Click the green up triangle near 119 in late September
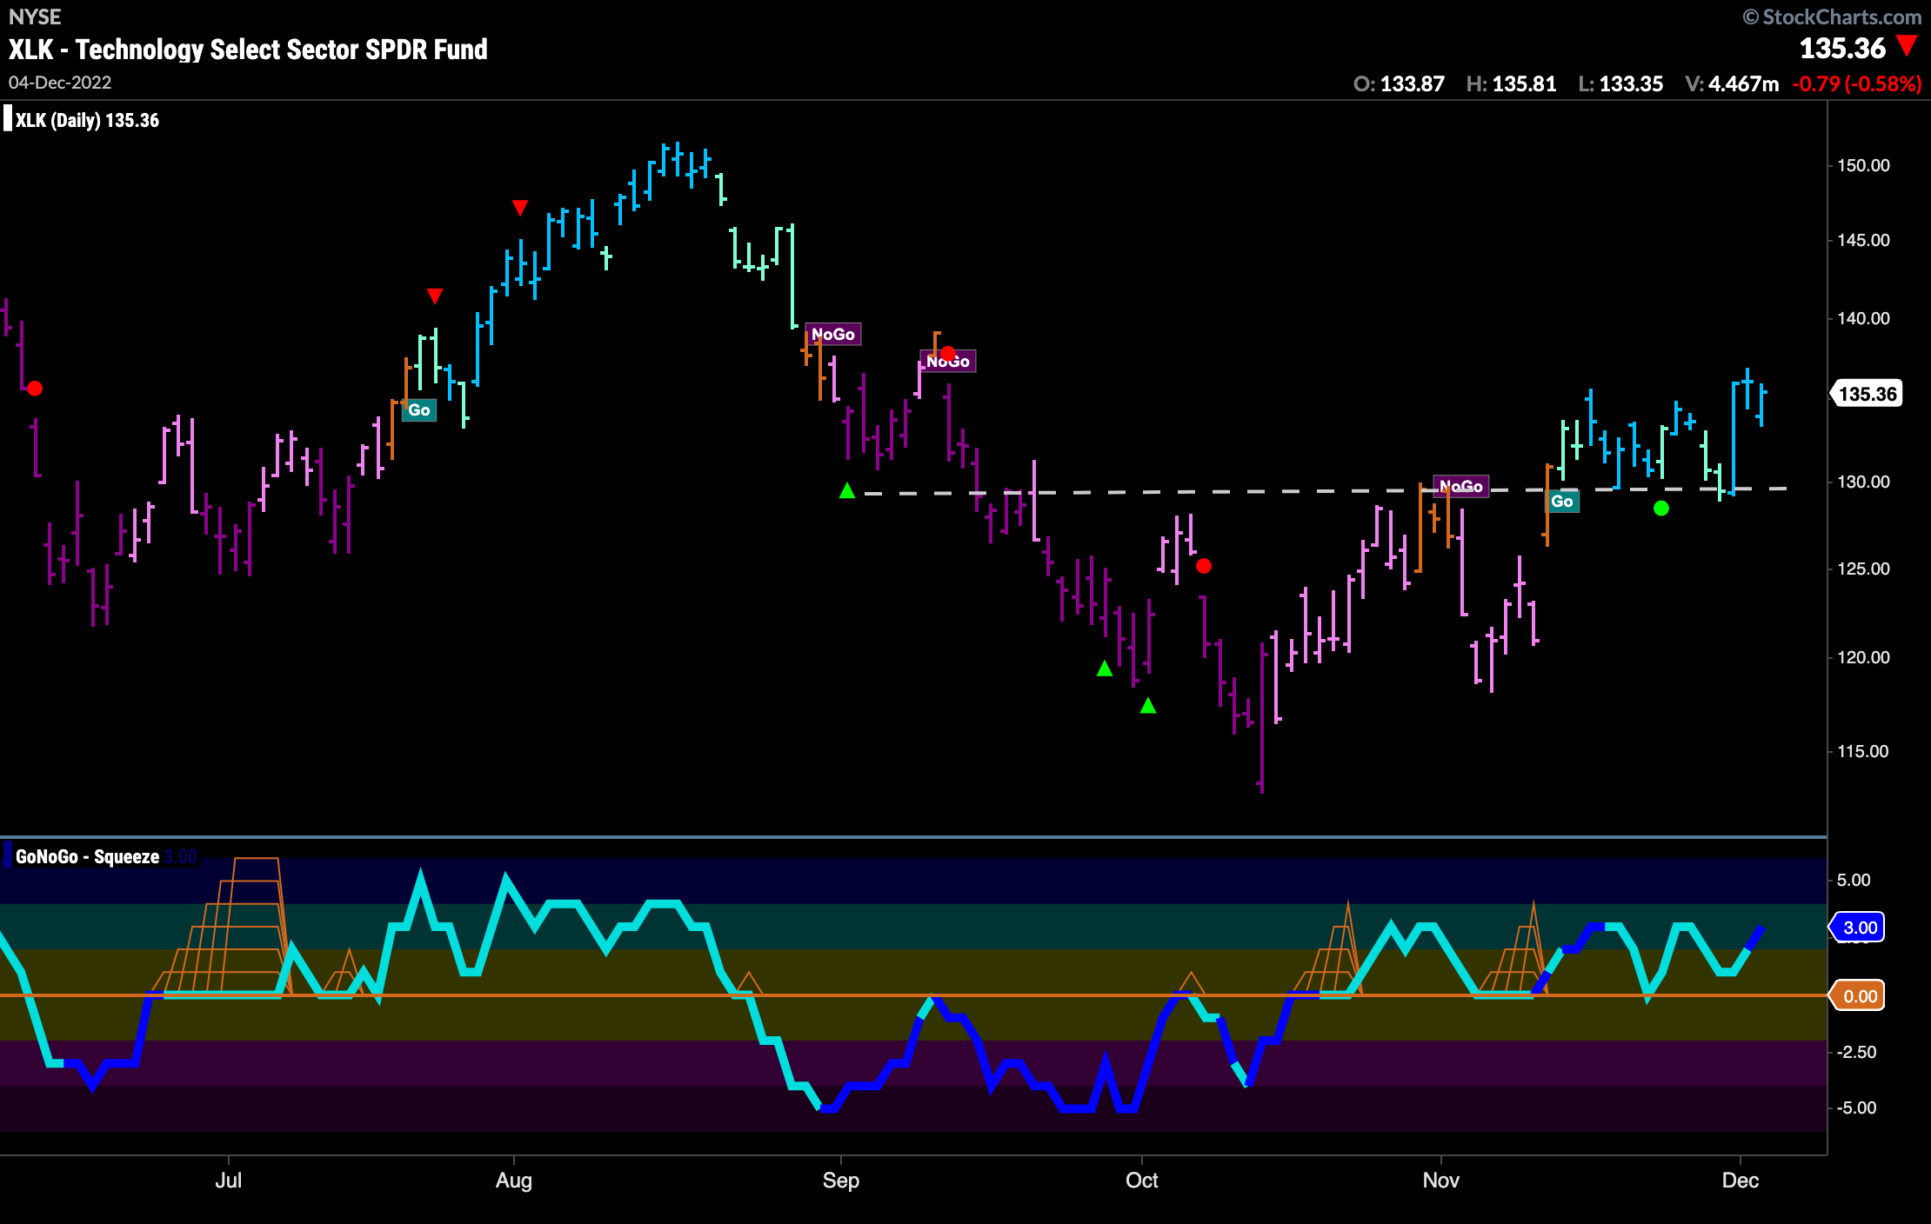This screenshot has height=1224, width=1931. click(x=1105, y=669)
